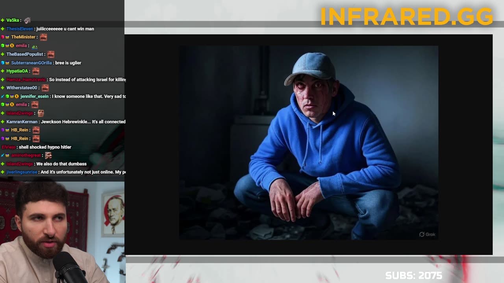Click message 'So instead of attacking Israel'
This screenshot has width=504, height=283.
click(87, 80)
